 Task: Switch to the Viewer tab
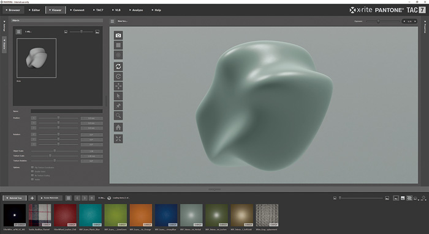(x=55, y=10)
